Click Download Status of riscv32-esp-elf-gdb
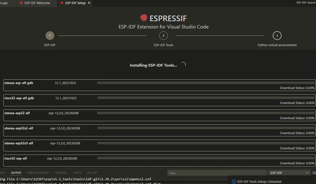This screenshot has height=184, width=316. [x=297, y=103]
